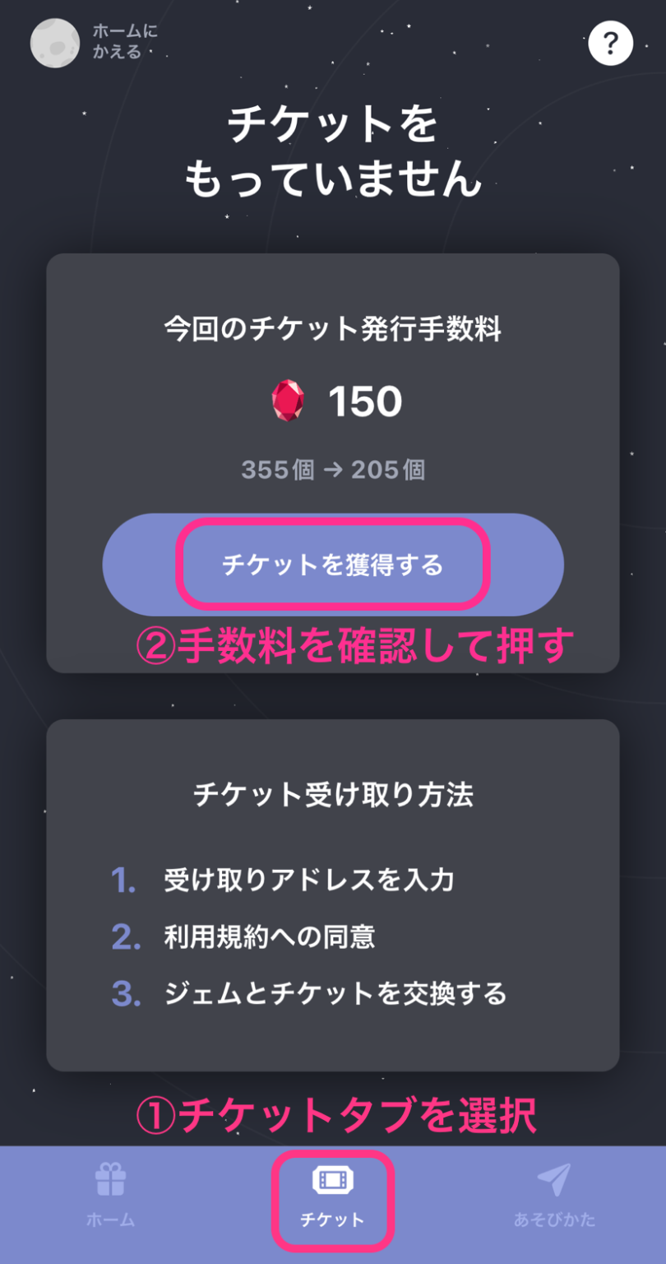The width and height of the screenshot is (666, 1264).
Task: Open the question mark help icon
Action: pyautogui.click(x=611, y=42)
